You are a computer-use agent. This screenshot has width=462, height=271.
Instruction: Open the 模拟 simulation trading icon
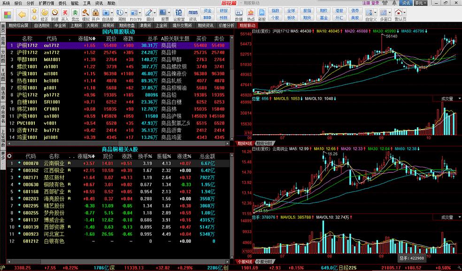click(x=85, y=15)
